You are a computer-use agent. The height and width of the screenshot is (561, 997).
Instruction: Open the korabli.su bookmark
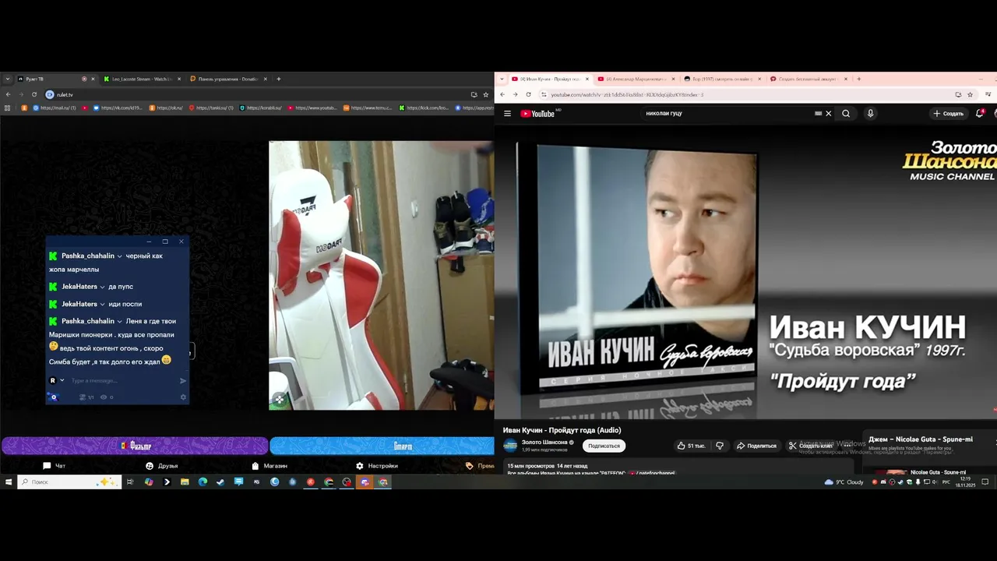pos(261,108)
